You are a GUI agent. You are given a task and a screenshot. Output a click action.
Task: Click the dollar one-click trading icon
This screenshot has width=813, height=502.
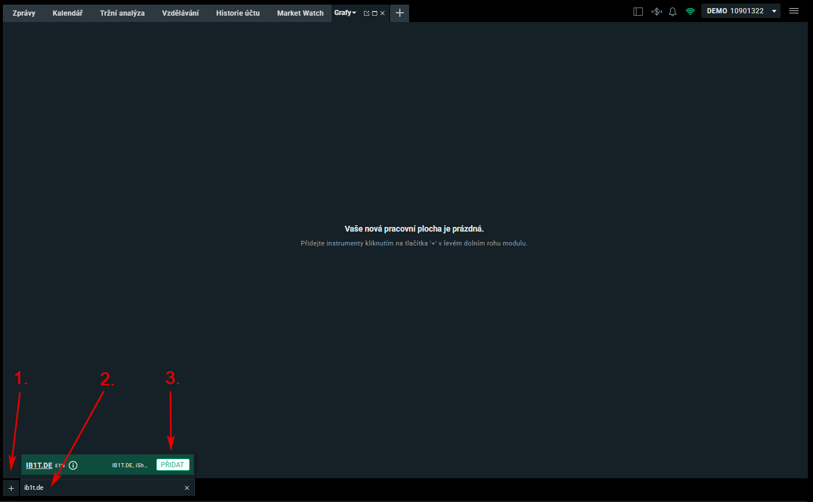656,12
